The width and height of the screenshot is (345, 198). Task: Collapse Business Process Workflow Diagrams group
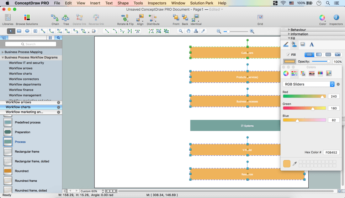pos(3,58)
